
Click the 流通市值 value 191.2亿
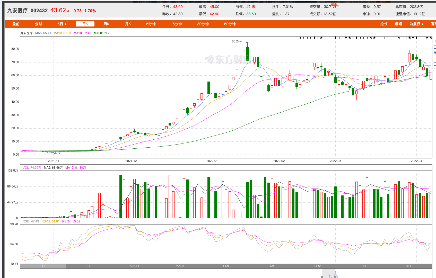pos(419,14)
